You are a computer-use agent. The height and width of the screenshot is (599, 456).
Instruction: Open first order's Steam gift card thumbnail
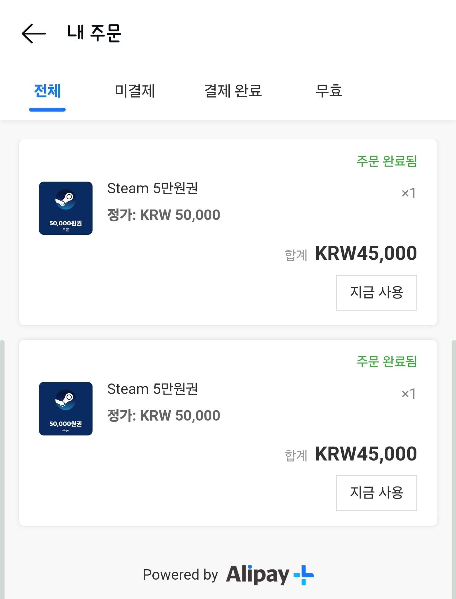(66, 208)
